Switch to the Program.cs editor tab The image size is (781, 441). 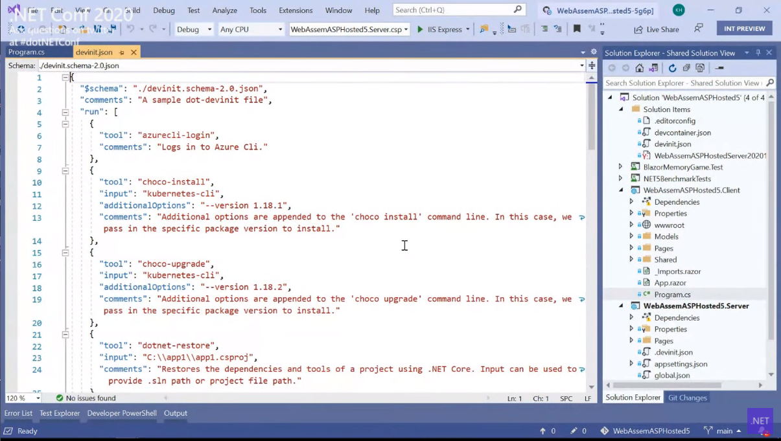(27, 52)
